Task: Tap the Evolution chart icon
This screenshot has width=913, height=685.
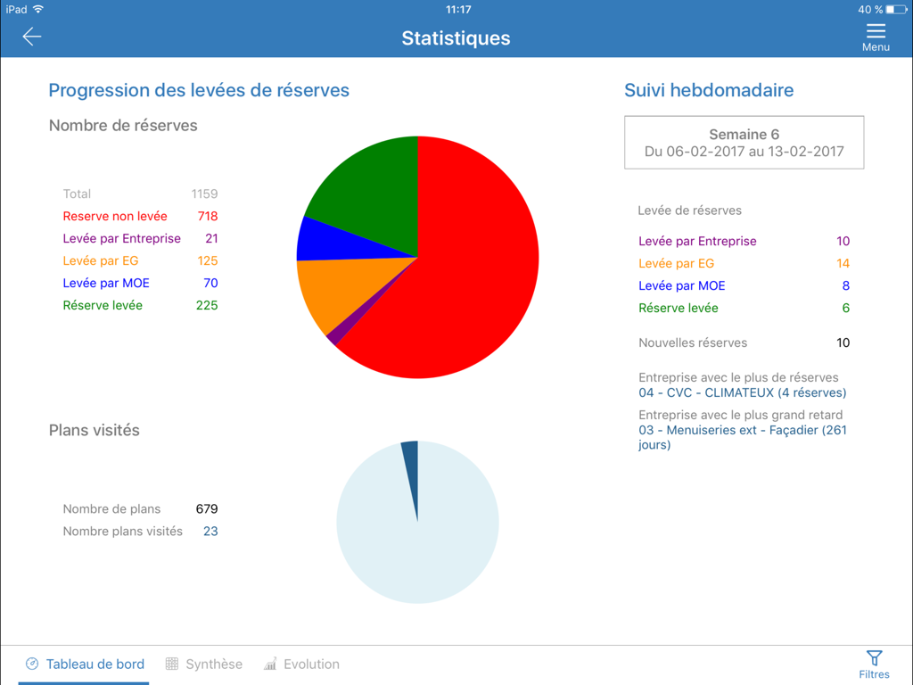Action: [x=269, y=664]
